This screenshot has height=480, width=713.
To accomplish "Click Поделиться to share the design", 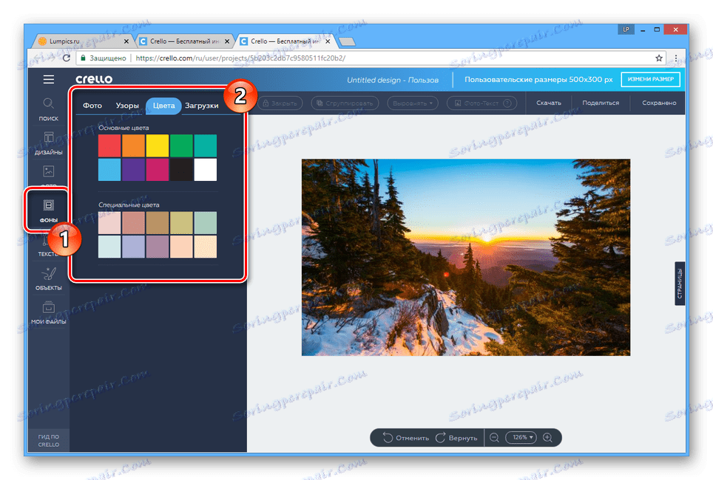I will 601,103.
